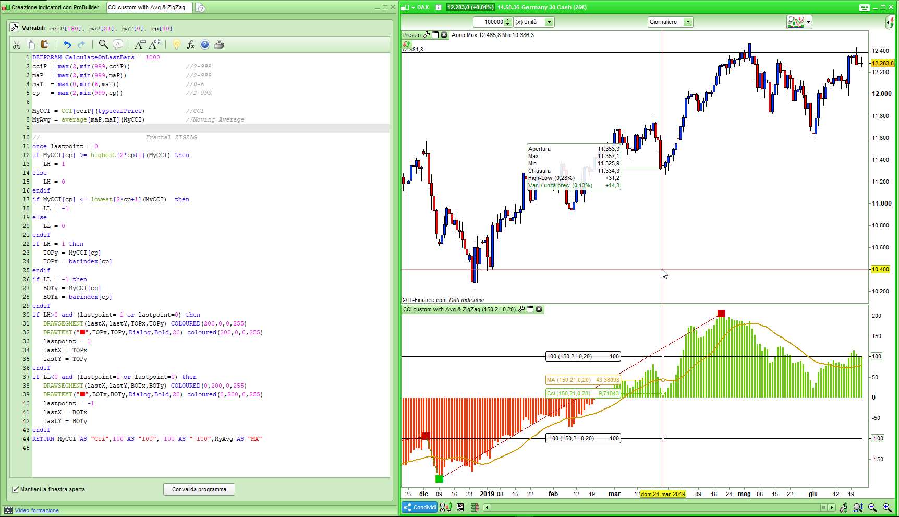Edit the indicator name field
This screenshot has width=899, height=517.
[x=149, y=7]
